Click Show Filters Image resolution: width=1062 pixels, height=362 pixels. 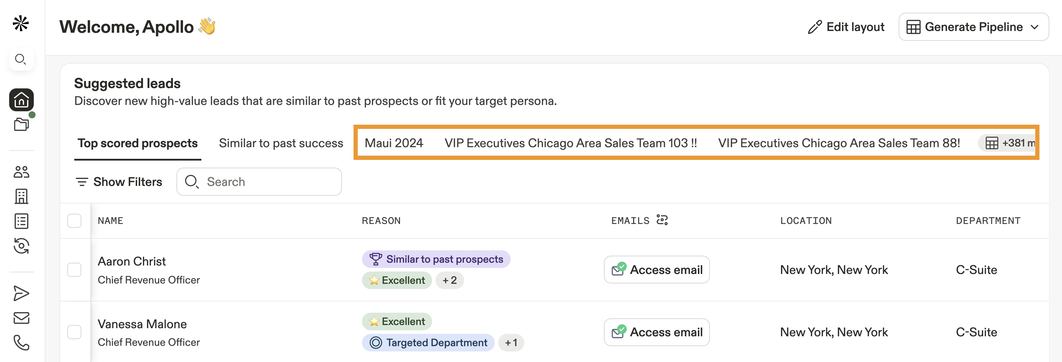tap(119, 182)
